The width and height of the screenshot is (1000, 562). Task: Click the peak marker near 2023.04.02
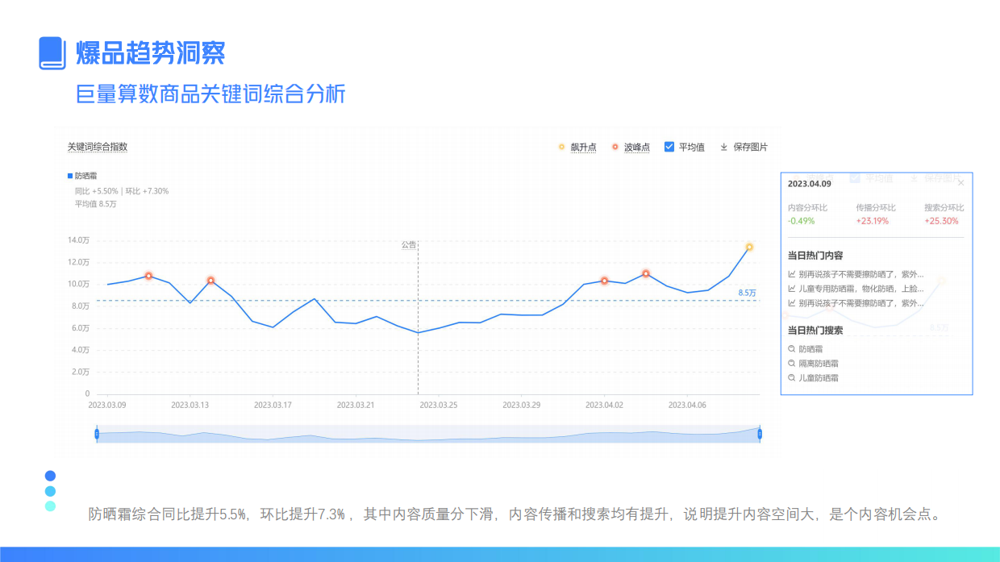[x=603, y=281]
